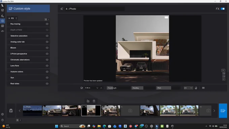Select empty photo slot 6
This screenshot has width=229, height=129.
tap(130, 111)
